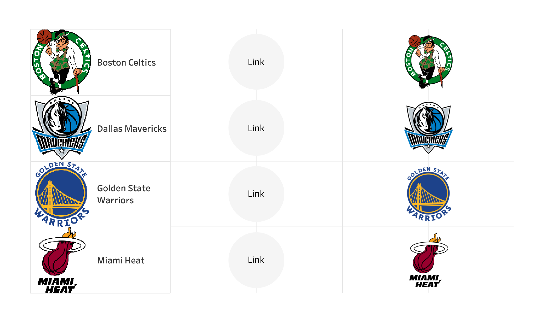Image resolution: width=543 pixels, height=323 pixels.
Task: Click the Golden State Warriors name label
Action: point(124,194)
